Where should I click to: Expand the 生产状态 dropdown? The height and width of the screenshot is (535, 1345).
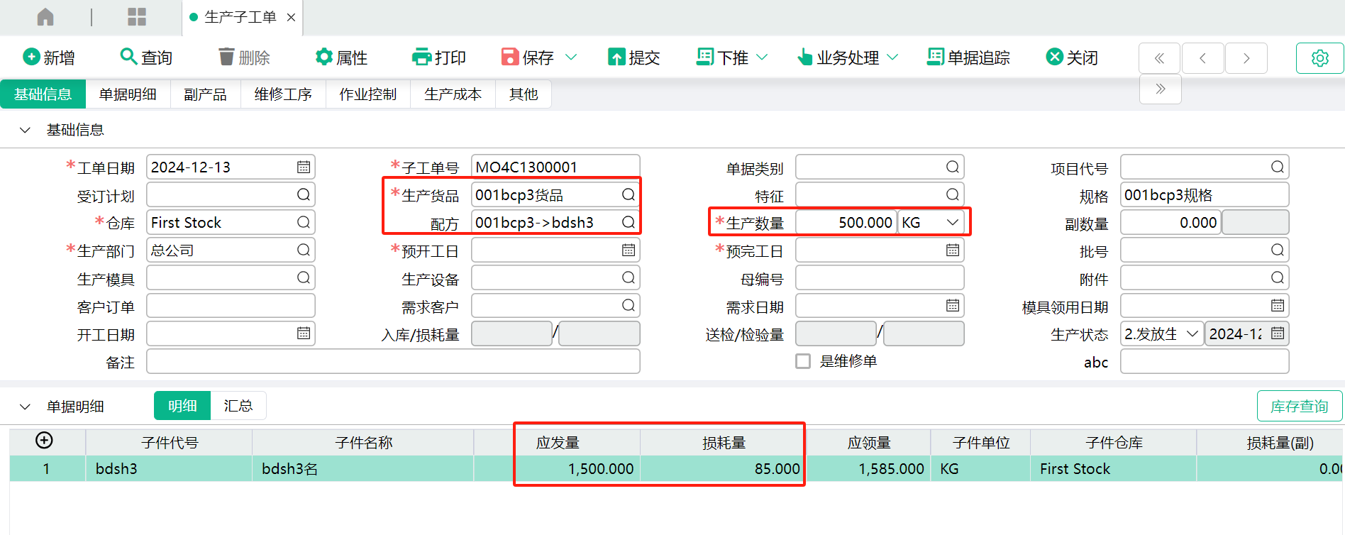pos(1192,334)
